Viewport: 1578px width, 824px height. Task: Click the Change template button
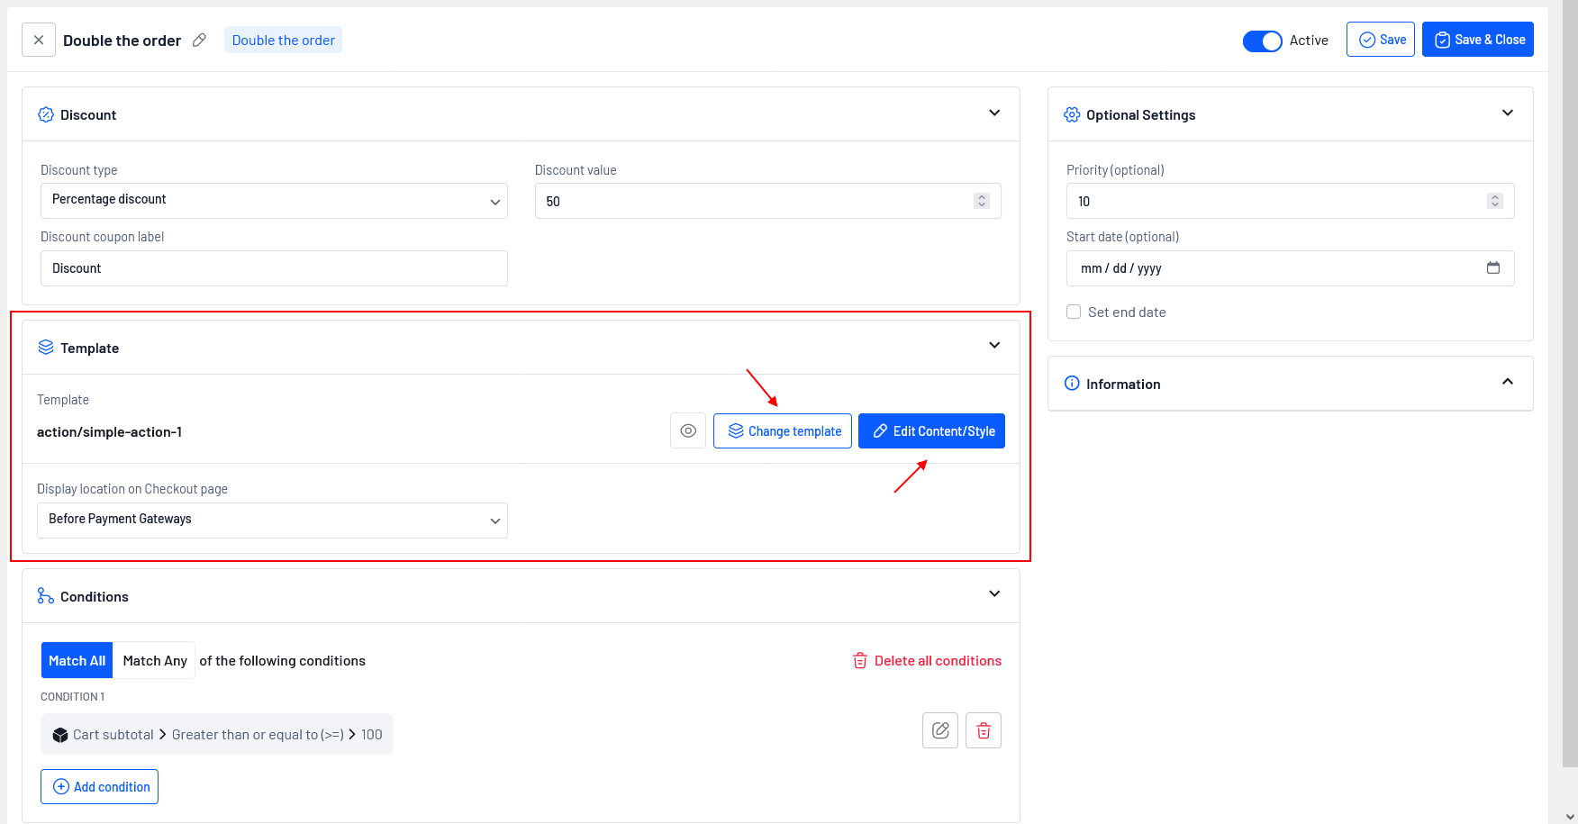(x=783, y=430)
